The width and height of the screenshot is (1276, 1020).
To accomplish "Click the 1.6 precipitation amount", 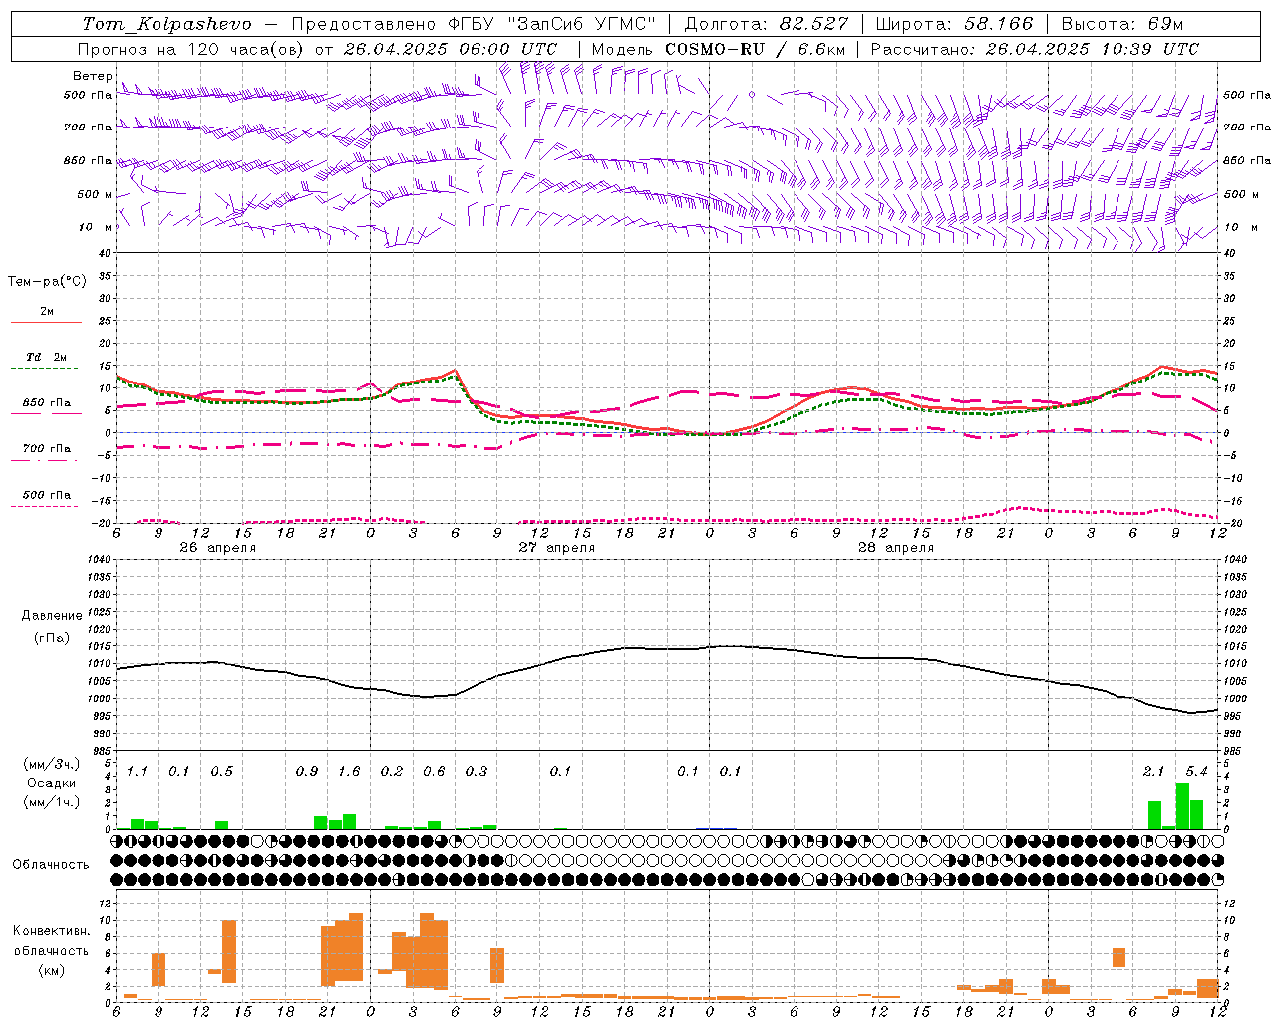I will click(349, 772).
